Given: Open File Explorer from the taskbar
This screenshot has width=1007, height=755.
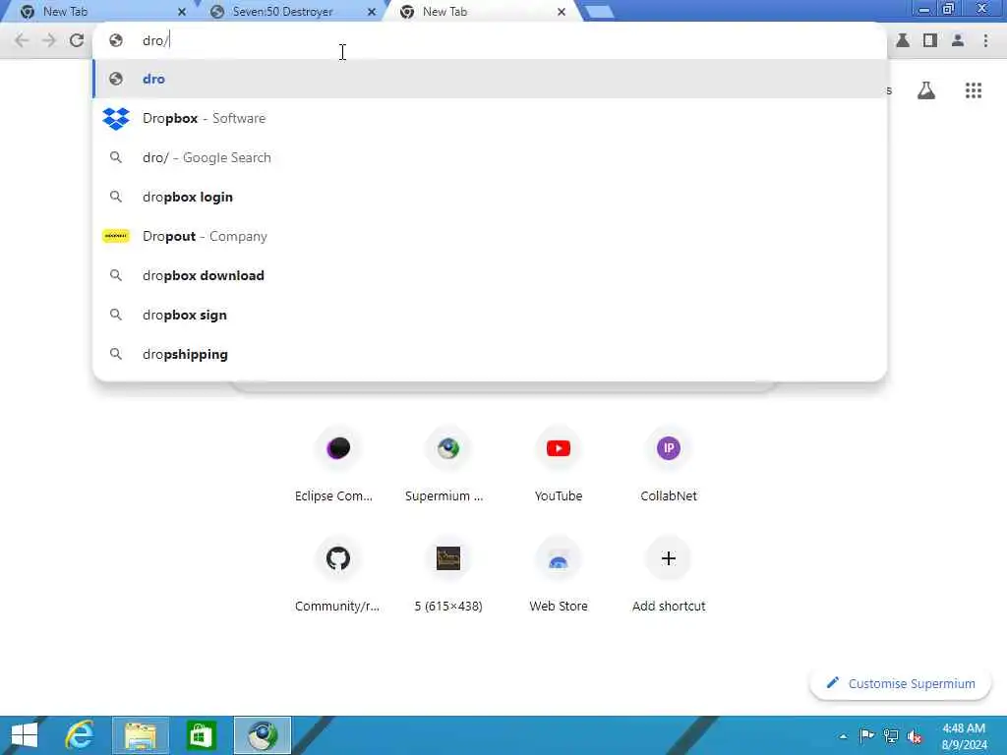Looking at the screenshot, I should coord(141,735).
